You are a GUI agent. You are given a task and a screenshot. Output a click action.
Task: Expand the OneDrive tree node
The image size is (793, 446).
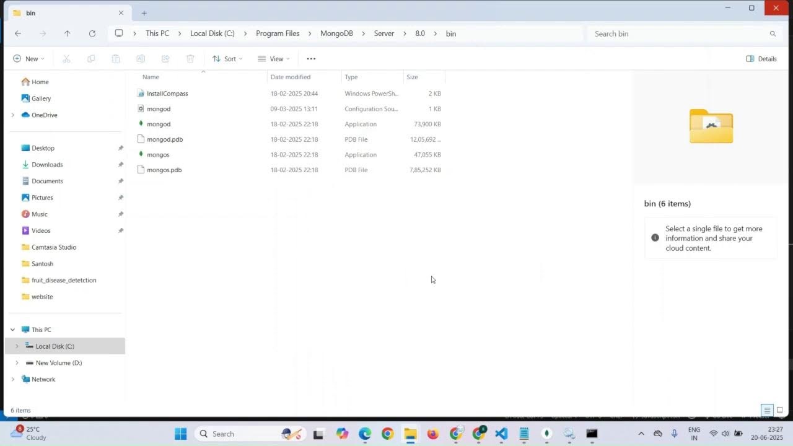12,115
